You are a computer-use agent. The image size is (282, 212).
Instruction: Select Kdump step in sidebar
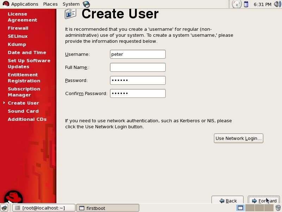pos(17,45)
